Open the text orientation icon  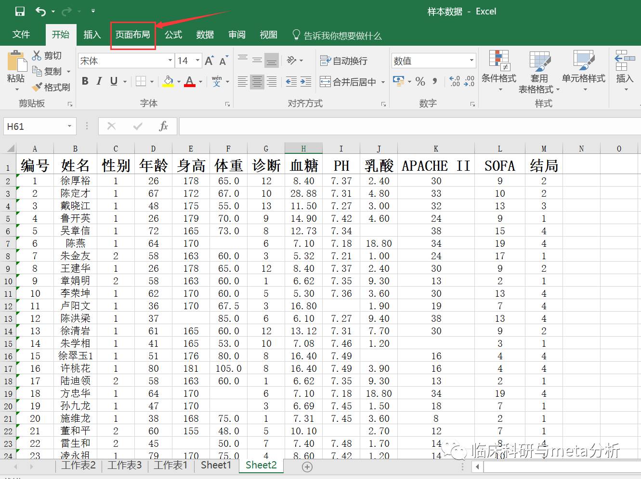291,60
